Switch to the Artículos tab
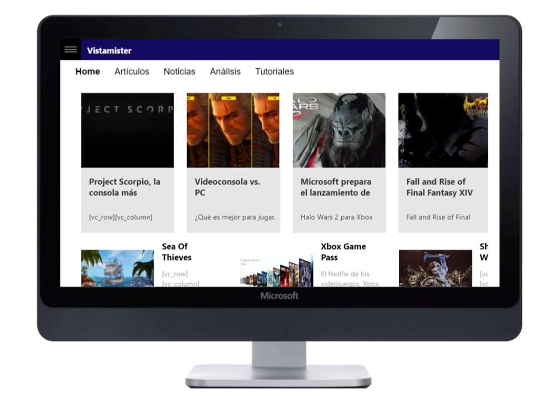The width and height of the screenshot is (546, 400). coord(132,72)
